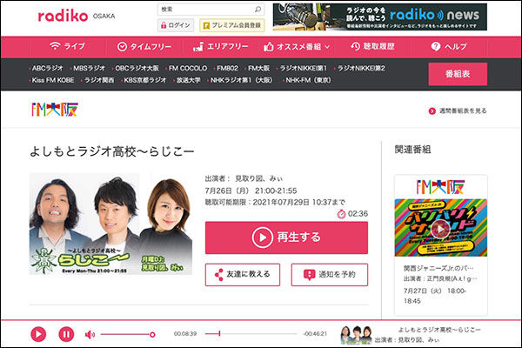Click the プレミアム会員登録 button

[x=232, y=25]
